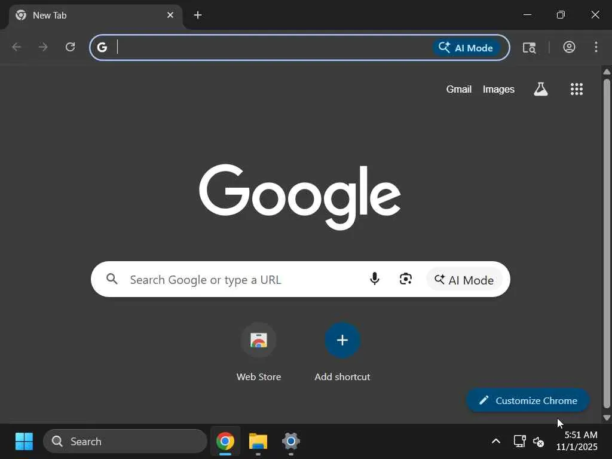The image size is (612, 459).
Task: Open the Chrome profile avatar menu
Action: 569,47
